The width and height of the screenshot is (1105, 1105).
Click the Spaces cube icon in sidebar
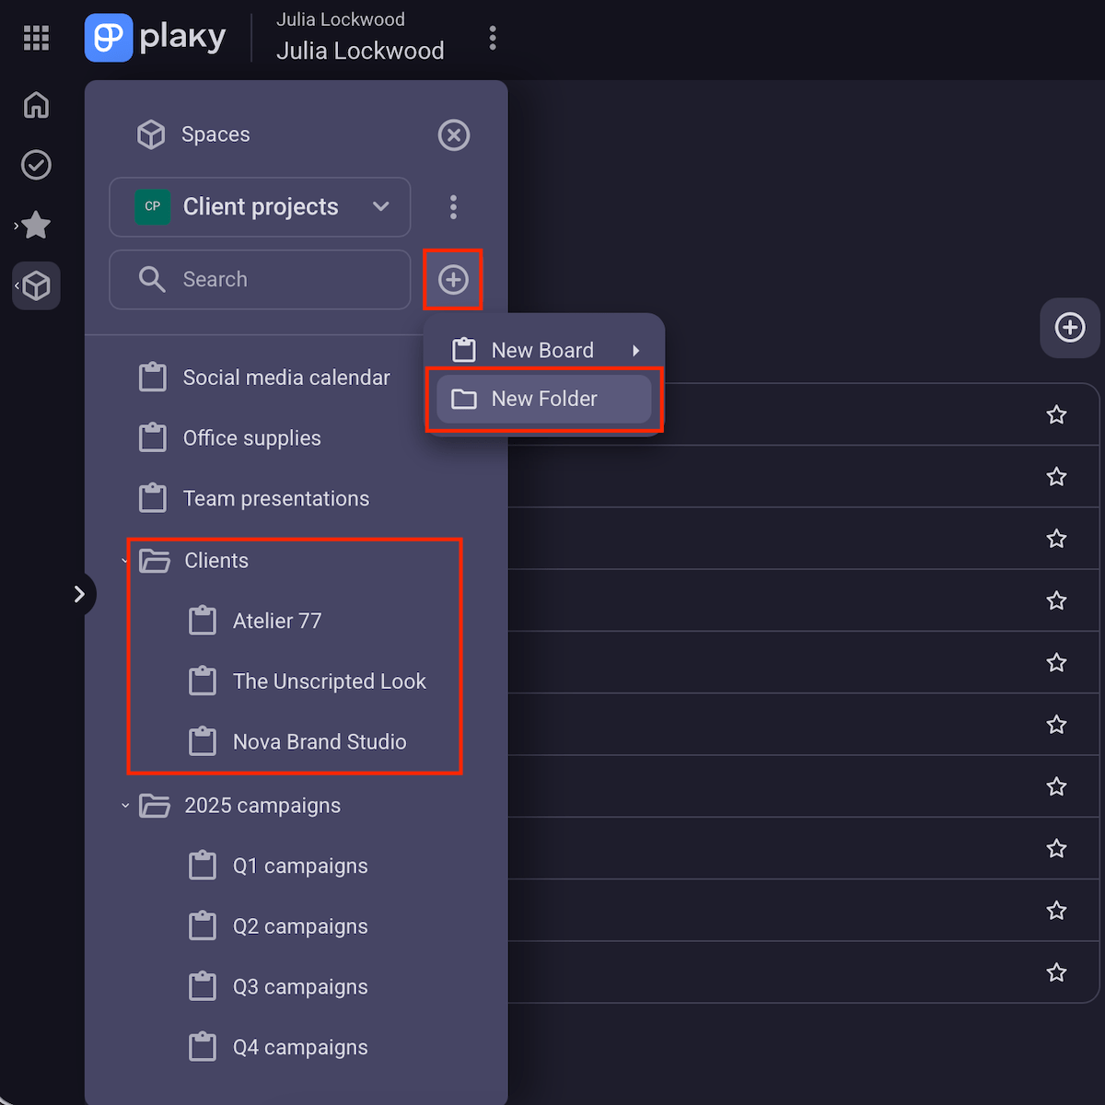pyautogui.click(x=36, y=285)
